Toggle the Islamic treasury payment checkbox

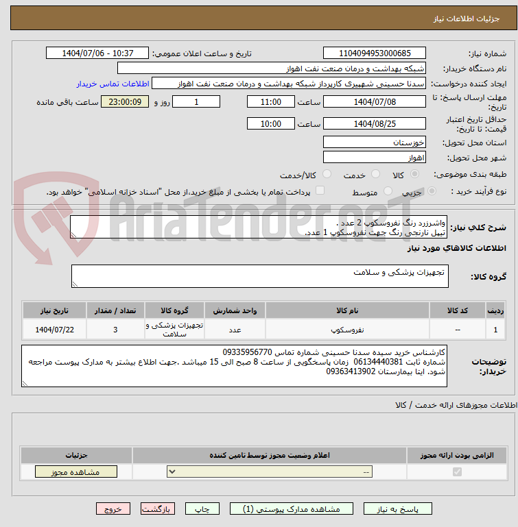point(320,191)
